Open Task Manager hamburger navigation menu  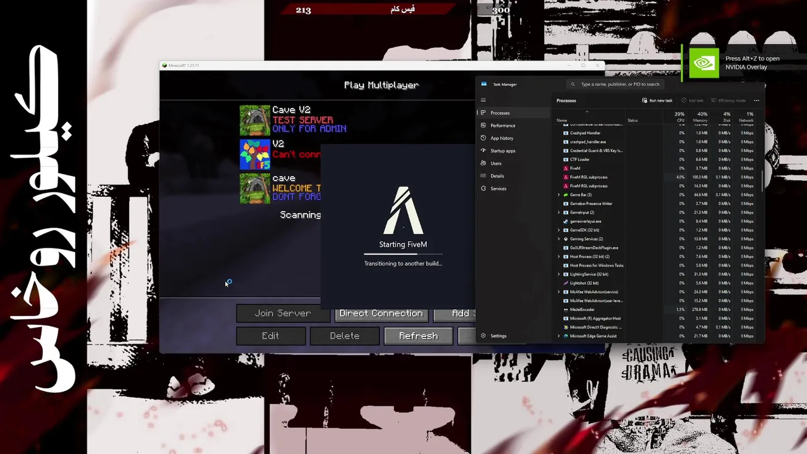pyautogui.click(x=484, y=100)
